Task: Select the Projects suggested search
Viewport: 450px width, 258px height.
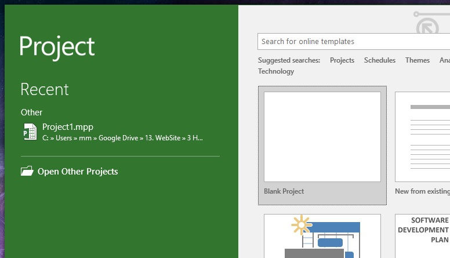Action: pos(342,60)
